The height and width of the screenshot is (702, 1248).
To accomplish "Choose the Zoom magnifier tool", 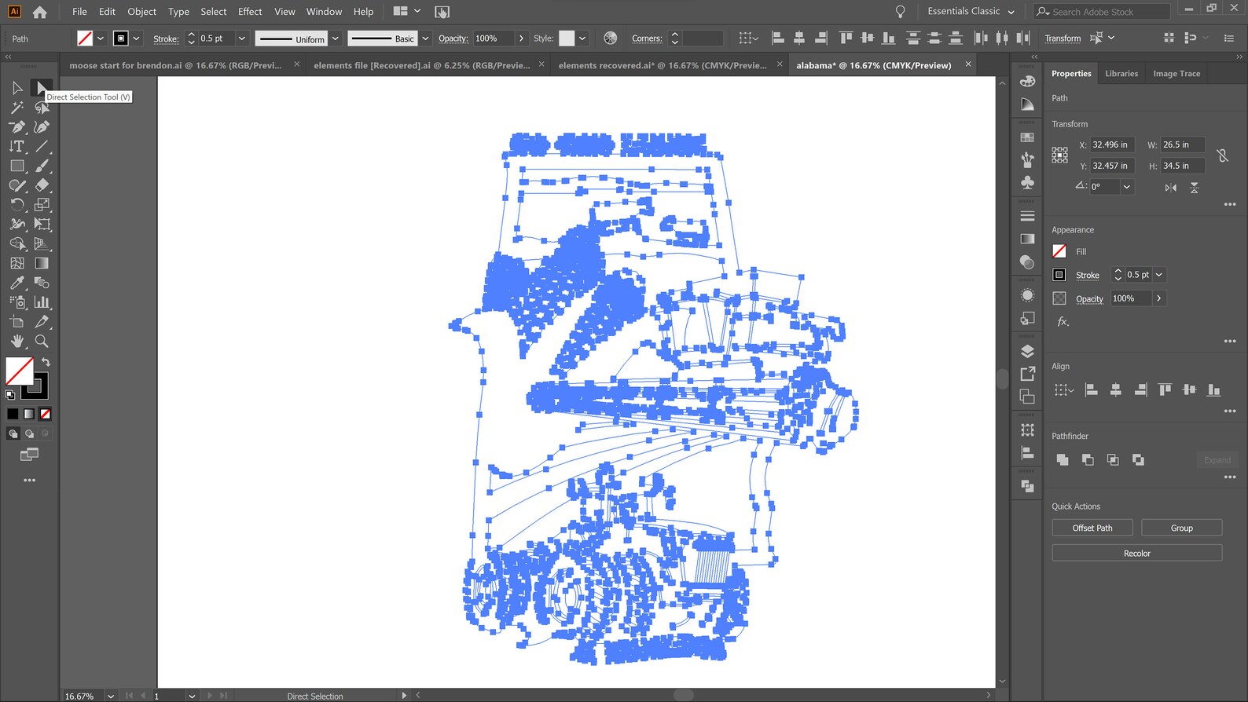I will click(x=42, y=342).
